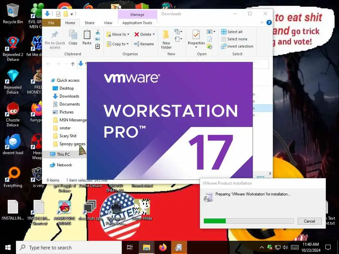This screenshot has height=254, width=339.
Task: Click the Manage contextual tab
Action: 137,15
